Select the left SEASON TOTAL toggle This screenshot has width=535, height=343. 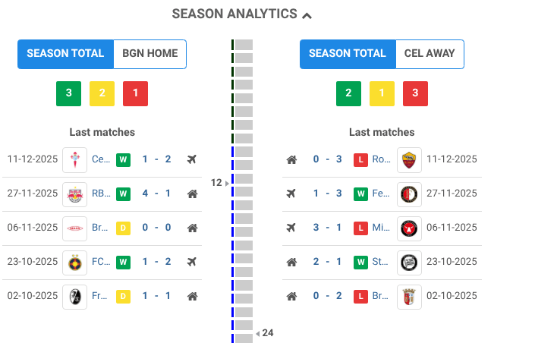(x=65, y=54)
